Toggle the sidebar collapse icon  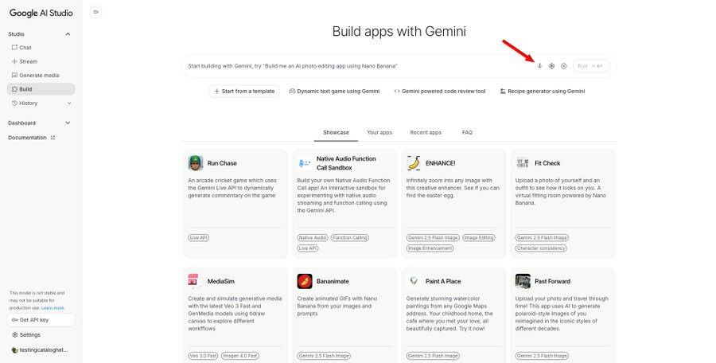click(x=96, y=12)
